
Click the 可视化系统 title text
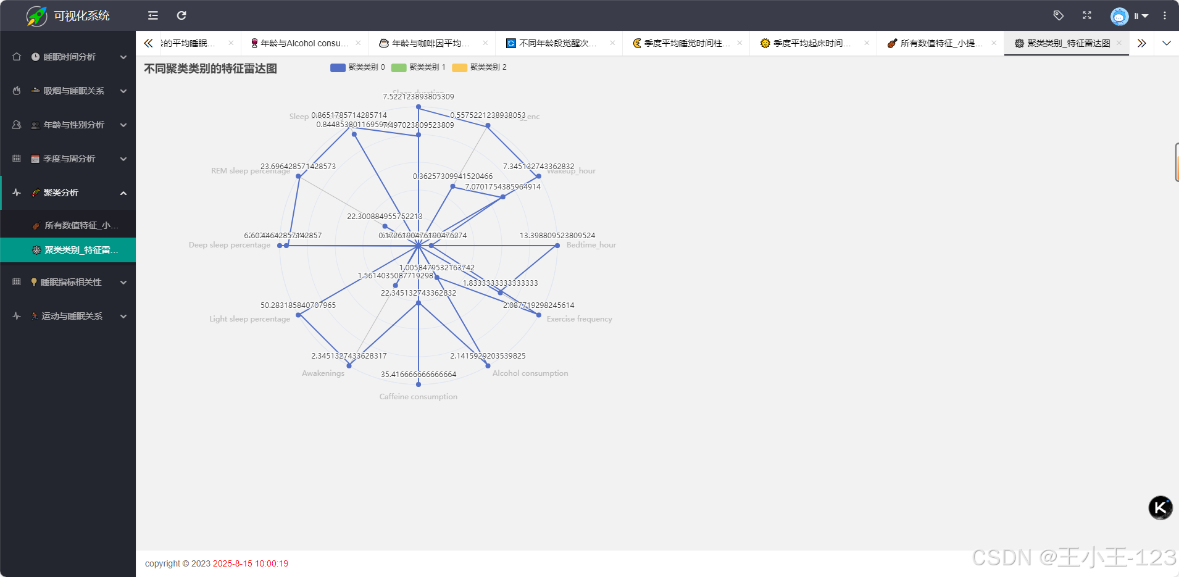point(81,15)
